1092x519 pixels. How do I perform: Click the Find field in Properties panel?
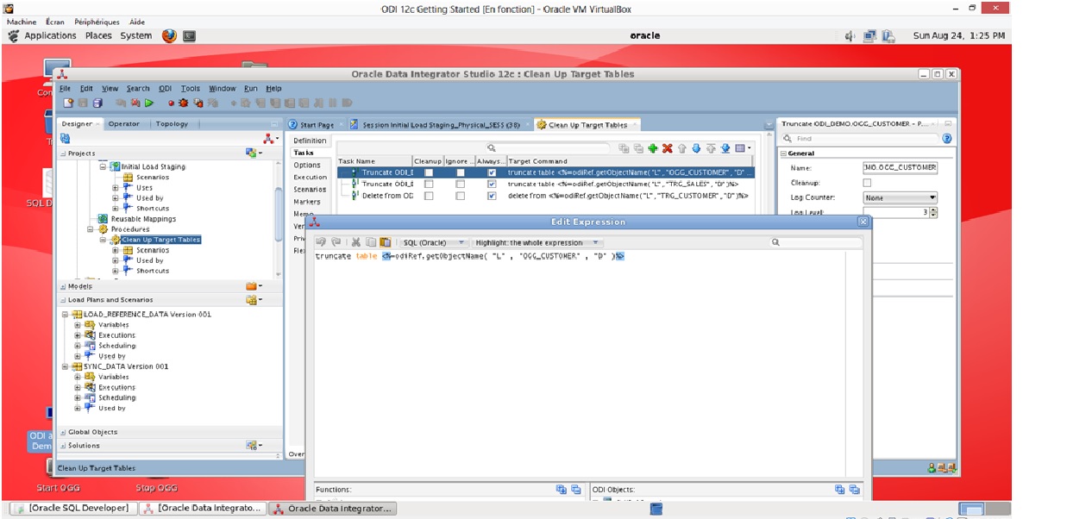[862, 138]
